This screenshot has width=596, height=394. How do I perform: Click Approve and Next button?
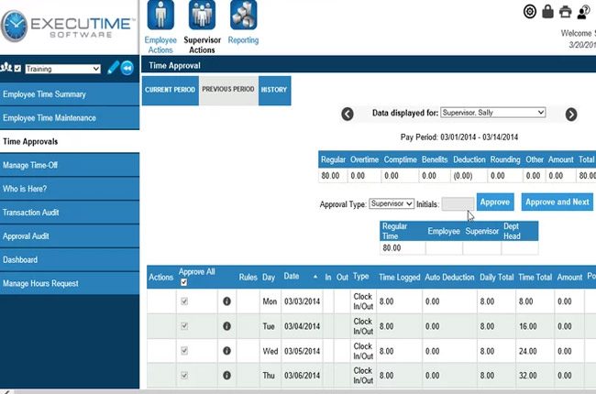click(557, 202)
